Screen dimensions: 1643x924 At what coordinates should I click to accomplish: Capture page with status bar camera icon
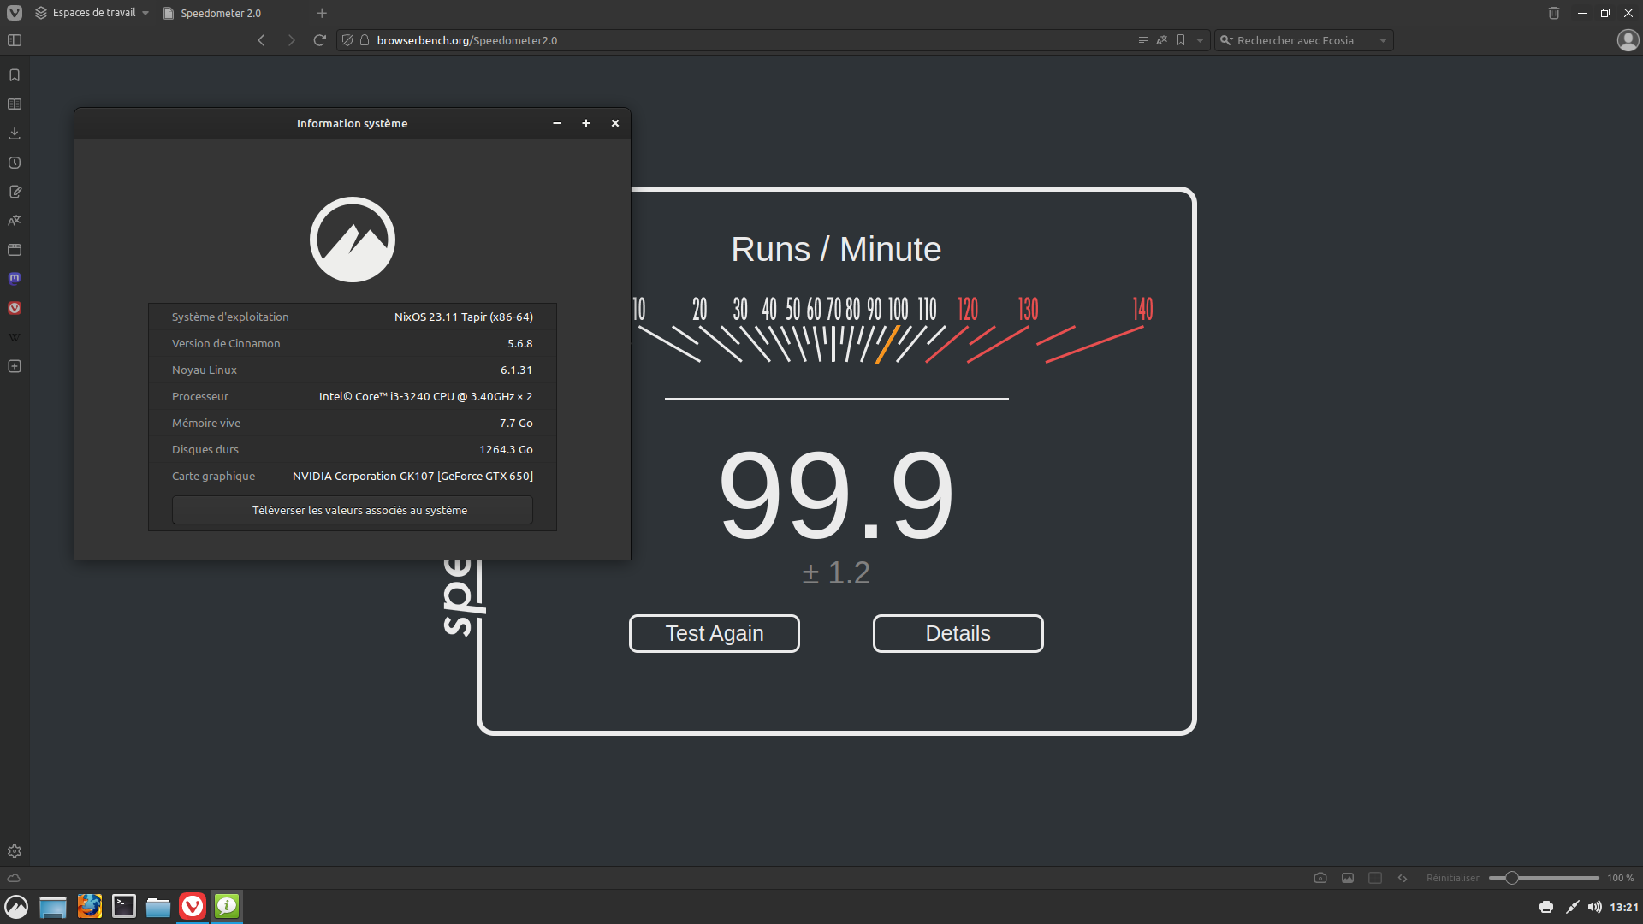point(1320,878)
